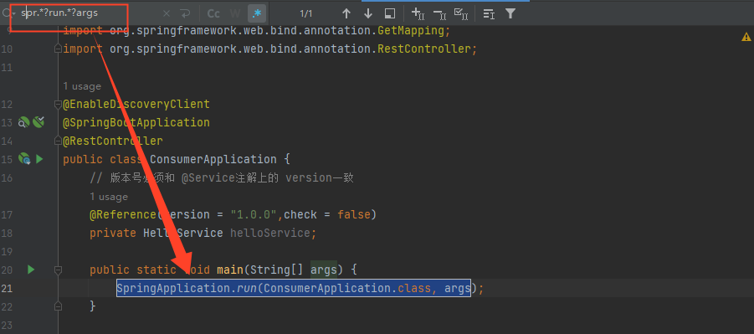Run ConsumerApplication class via green gutter arrow
Screen dimensions: 754x334
[x=39, y=159]
